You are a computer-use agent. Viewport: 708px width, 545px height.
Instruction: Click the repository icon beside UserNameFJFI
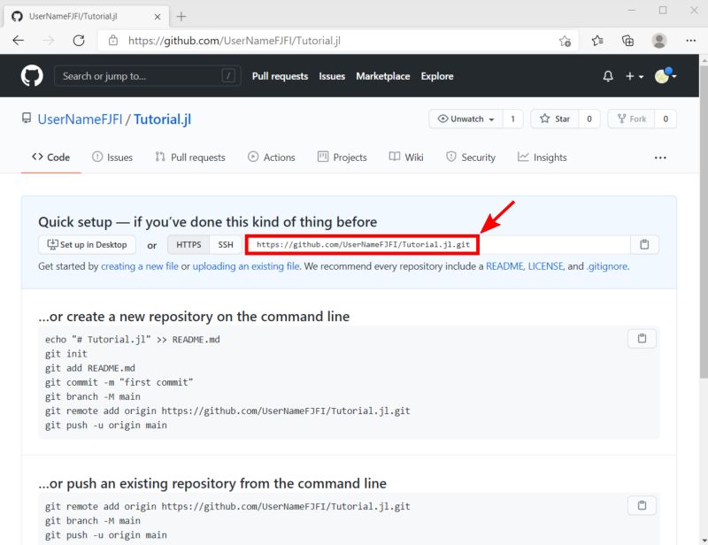pos(27,119)
